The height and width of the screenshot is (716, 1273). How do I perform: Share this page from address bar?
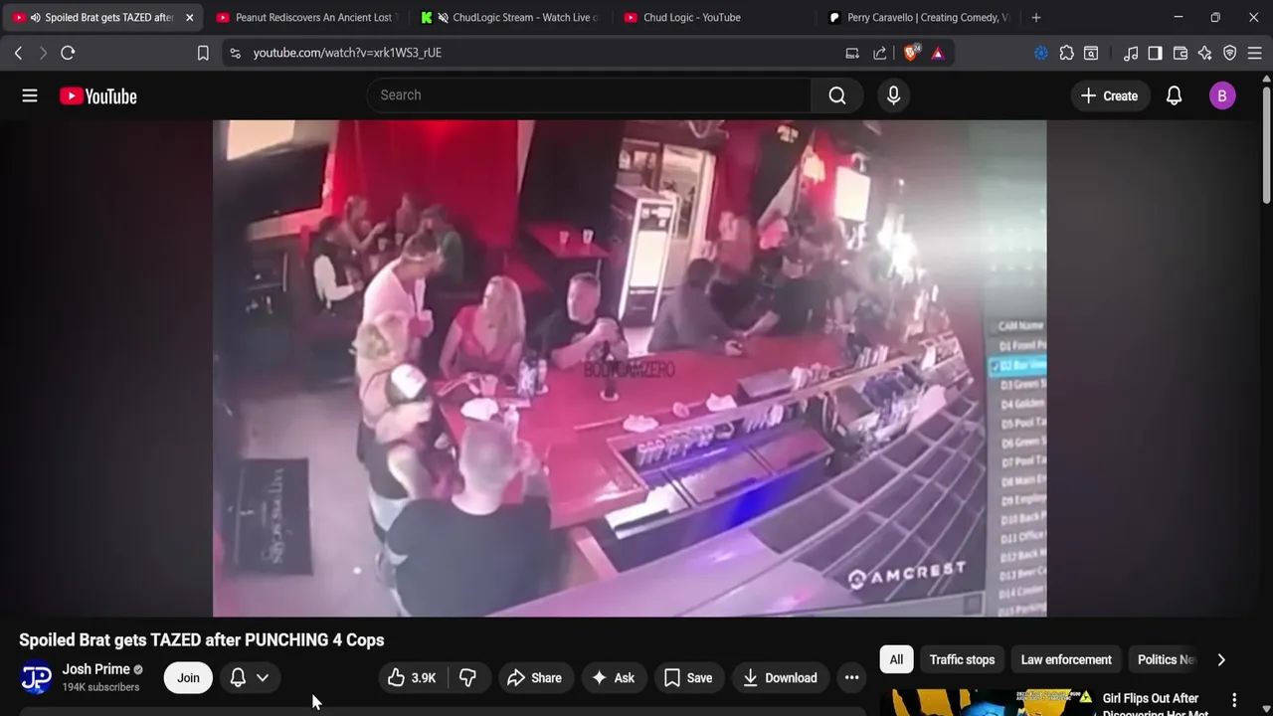click(x=880, y=53)
